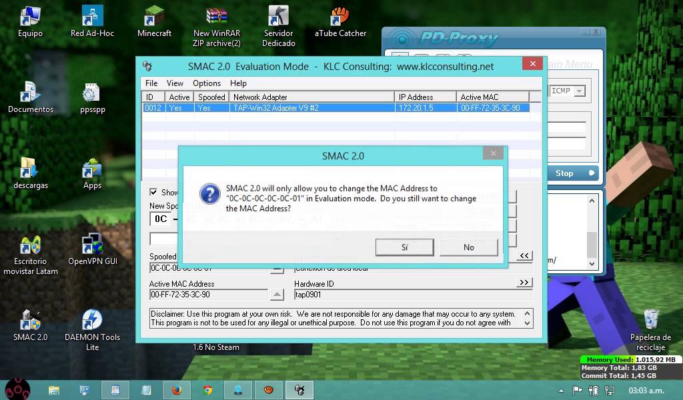683x400 pixels.
Task: Launch the Minecraft desktop shortcut
Action: point(154,21)
